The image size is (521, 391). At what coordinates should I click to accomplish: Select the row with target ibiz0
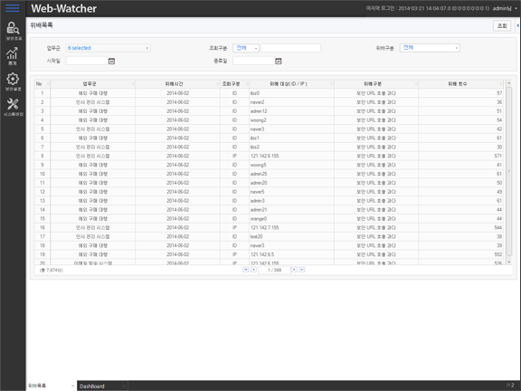[x=269, y=93]
